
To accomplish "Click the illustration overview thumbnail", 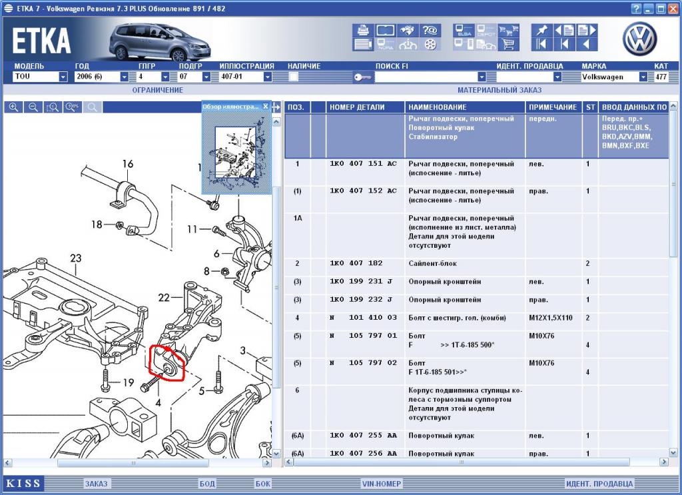I will (237, 153).
